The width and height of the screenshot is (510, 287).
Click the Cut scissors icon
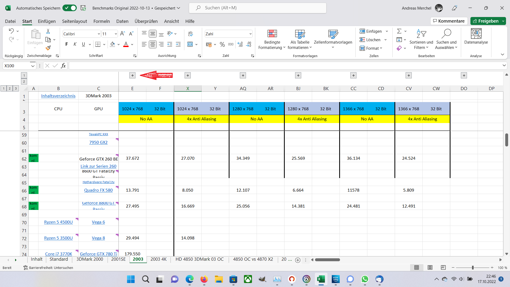click(48, 31)
